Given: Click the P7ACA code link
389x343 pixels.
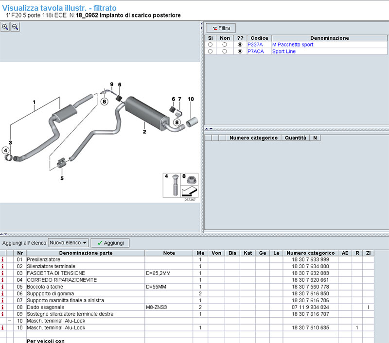Looking at the screenshot, I should 255,51.
